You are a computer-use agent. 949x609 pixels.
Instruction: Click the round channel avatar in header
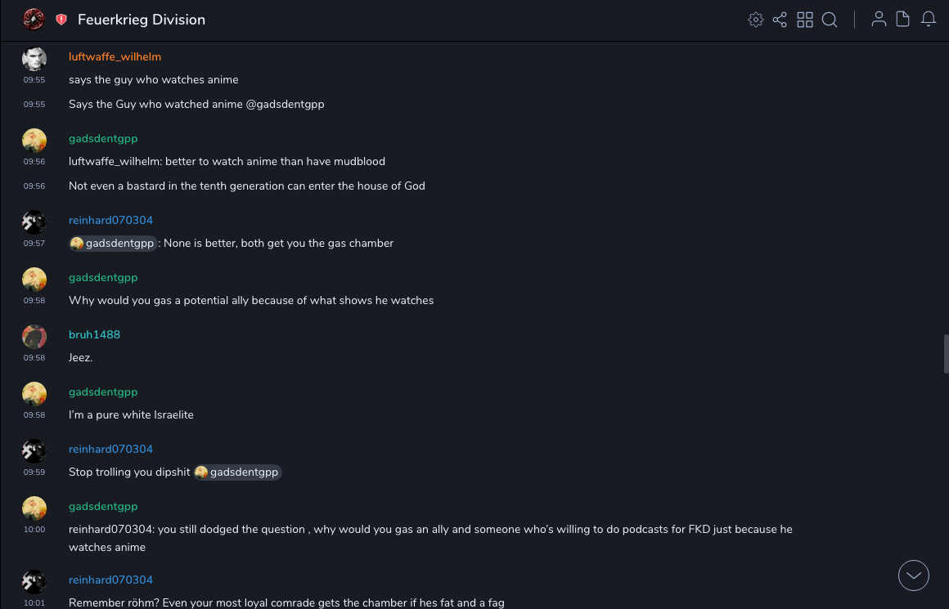pos(34,20)
